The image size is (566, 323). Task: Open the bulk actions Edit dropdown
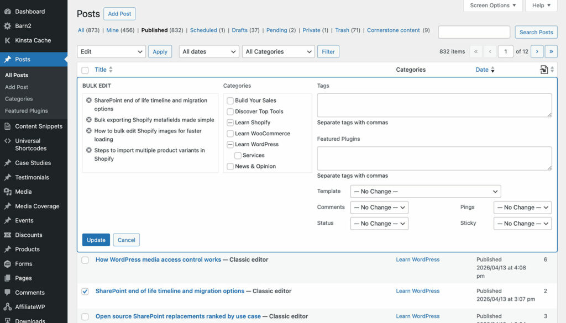(111, 51)
